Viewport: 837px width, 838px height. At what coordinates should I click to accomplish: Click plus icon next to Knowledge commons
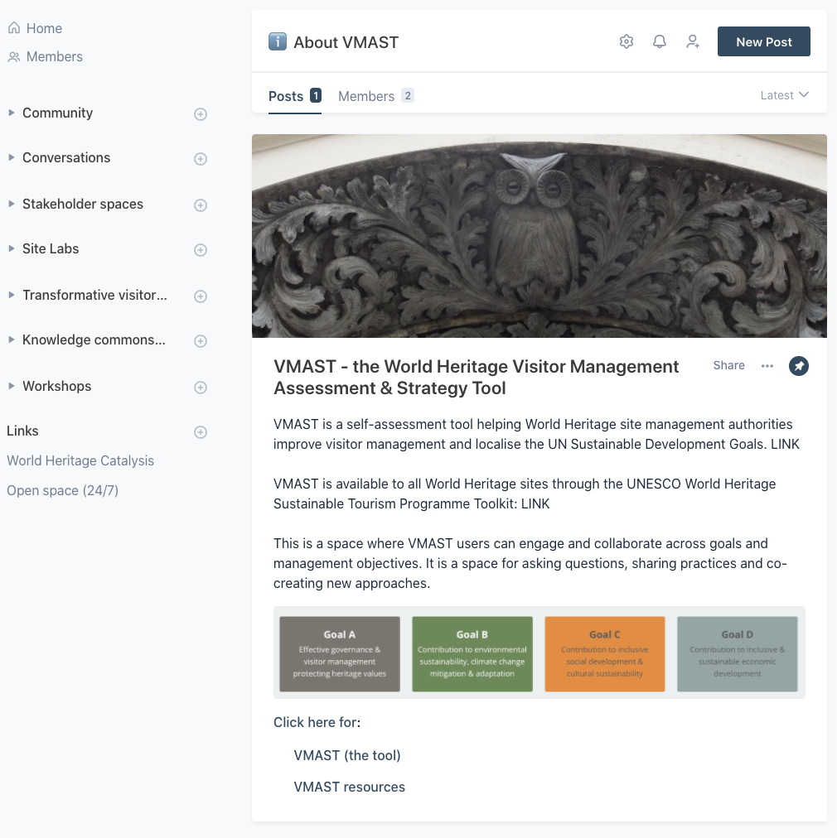click(201, 341)
